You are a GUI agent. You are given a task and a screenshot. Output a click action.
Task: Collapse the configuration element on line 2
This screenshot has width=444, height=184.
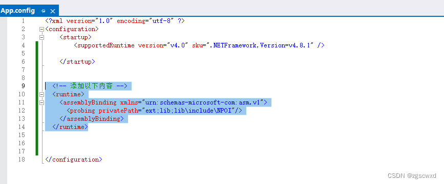(42, 29)
